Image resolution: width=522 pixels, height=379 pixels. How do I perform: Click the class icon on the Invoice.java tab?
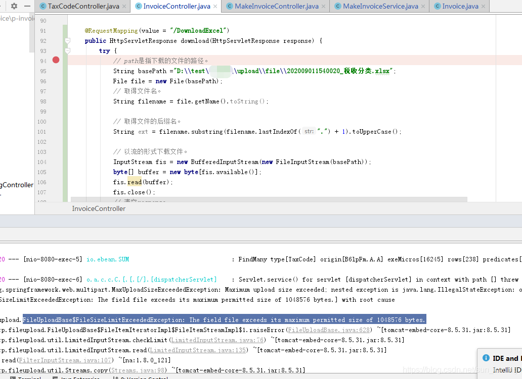pyautogui.click(x=438, y=7)
